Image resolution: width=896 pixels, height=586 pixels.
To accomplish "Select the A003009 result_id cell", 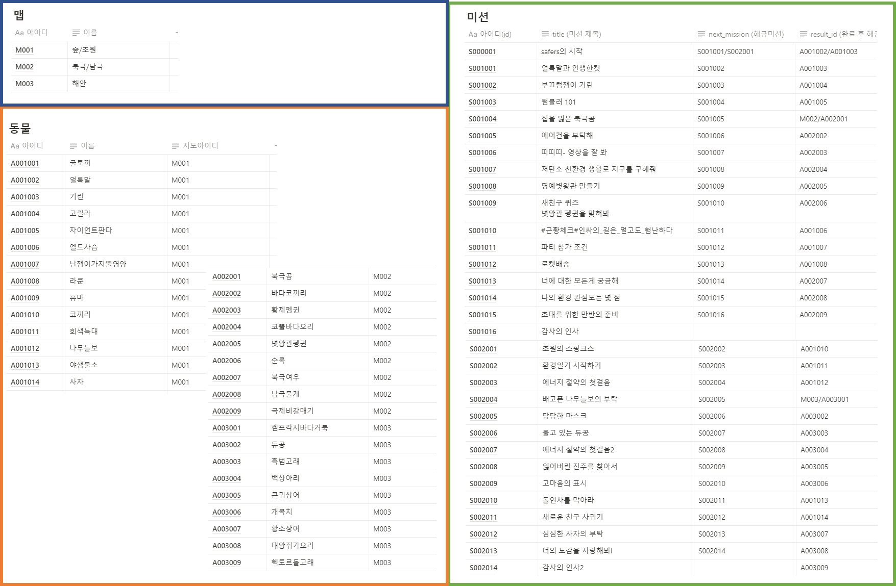I will pos(837,568).
